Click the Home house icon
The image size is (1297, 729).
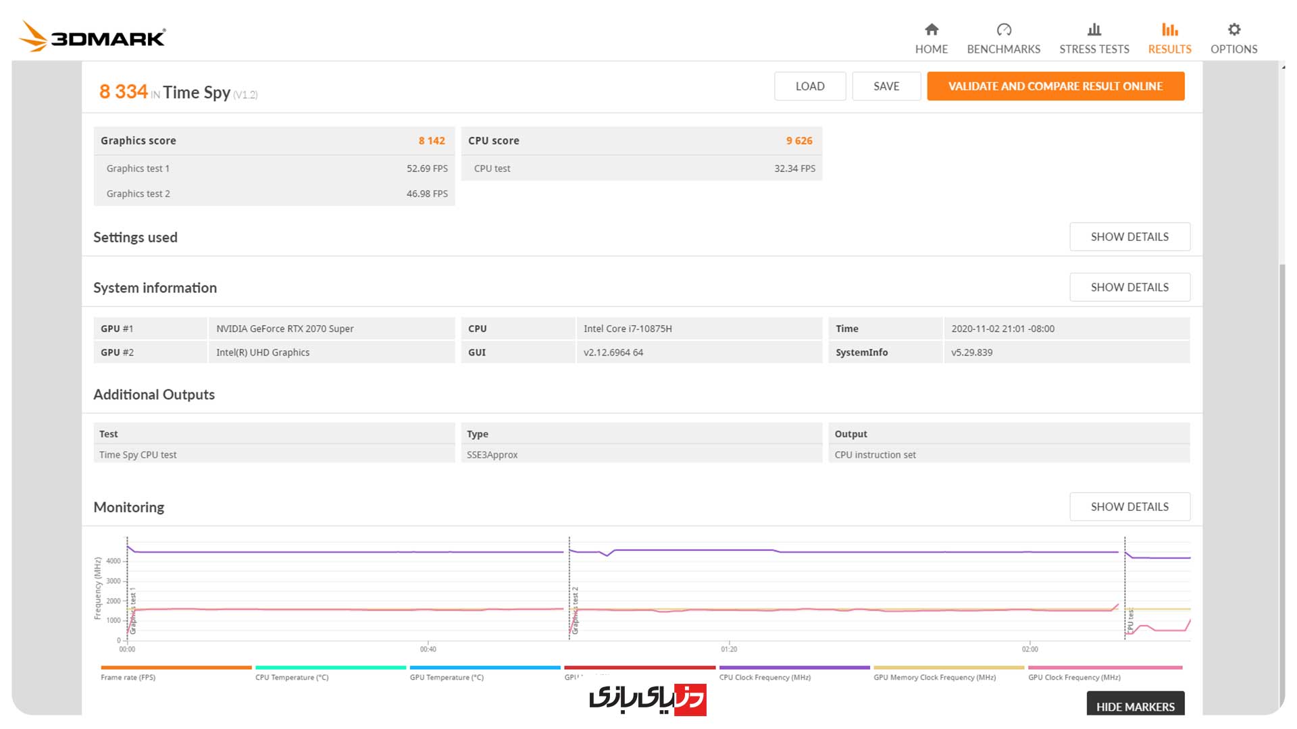[932, 29]
